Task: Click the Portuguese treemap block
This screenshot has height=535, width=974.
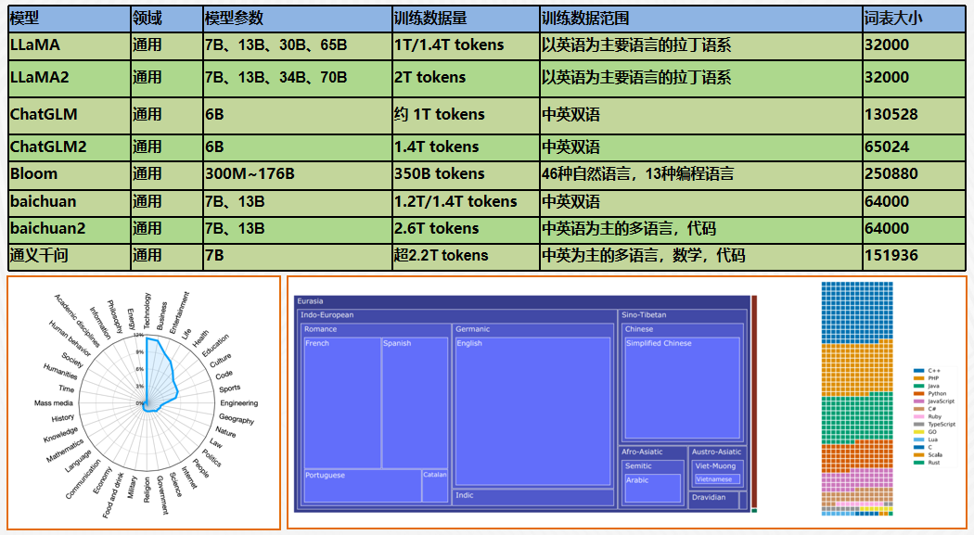Action: (363, 486)
